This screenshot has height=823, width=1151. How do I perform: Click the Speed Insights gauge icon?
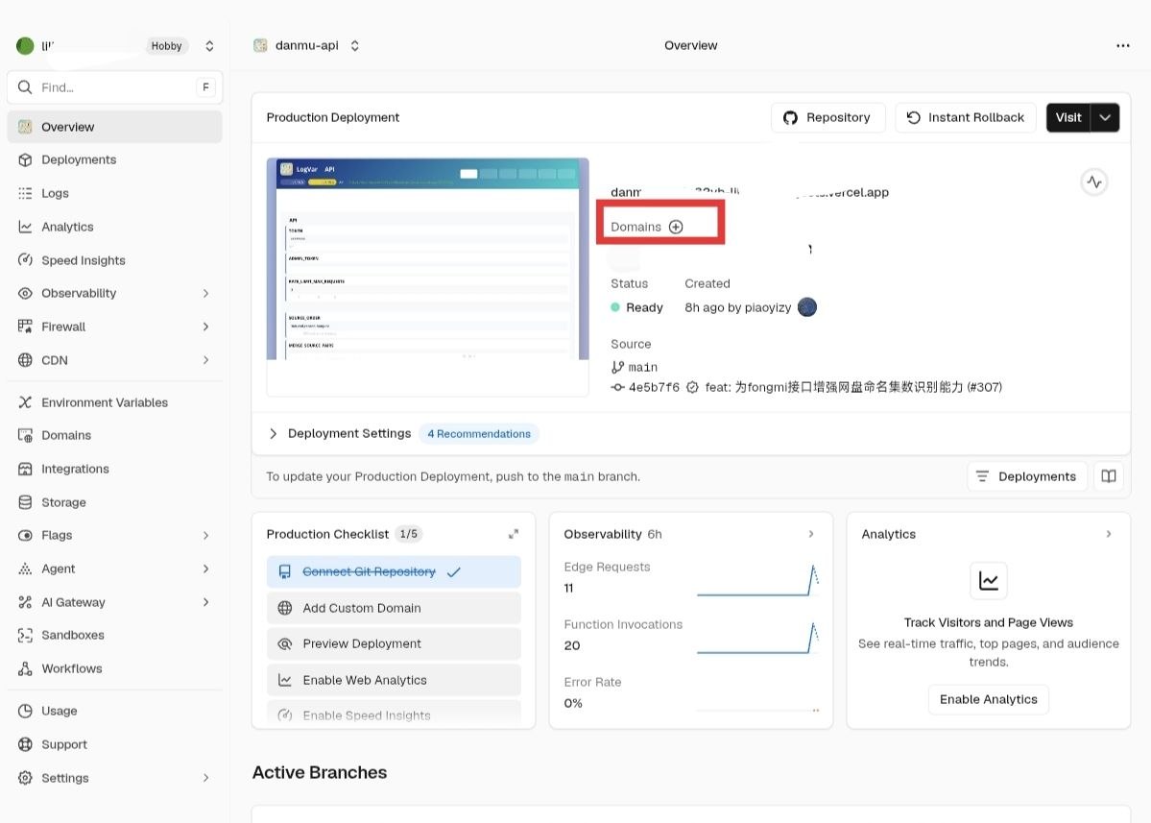pos(25,260)
